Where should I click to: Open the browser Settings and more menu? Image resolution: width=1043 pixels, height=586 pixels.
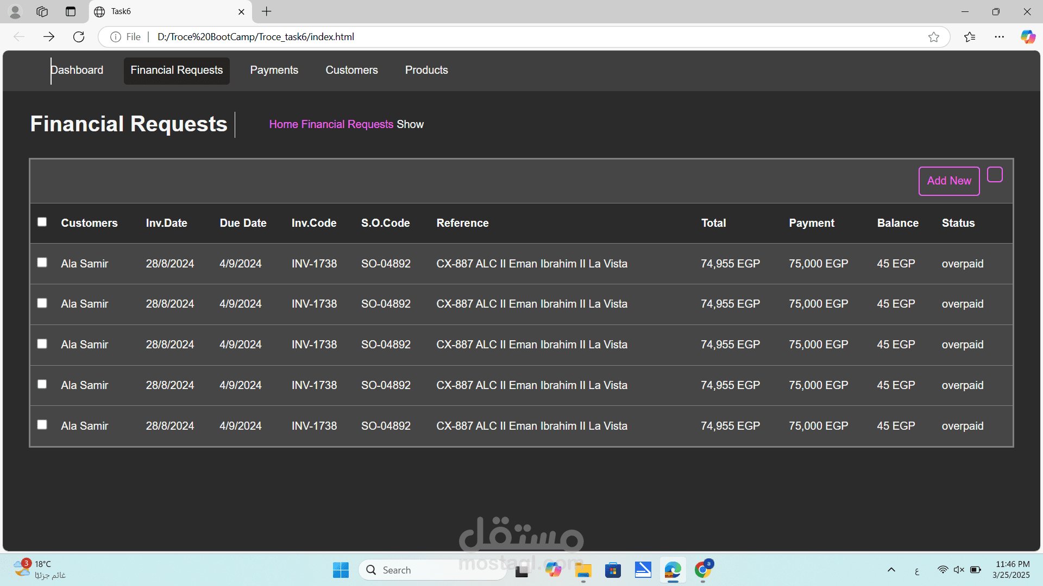(x=1000, y=37)
